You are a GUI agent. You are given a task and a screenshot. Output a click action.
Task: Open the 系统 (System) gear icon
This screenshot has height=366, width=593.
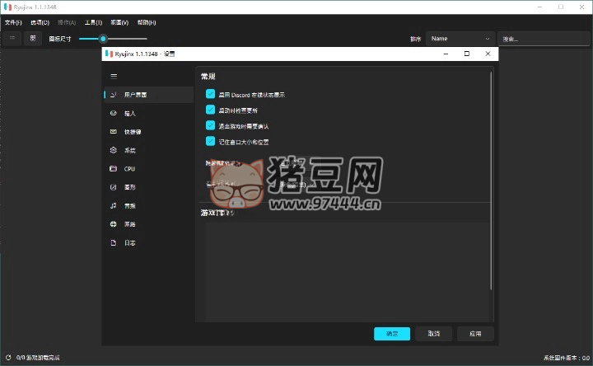[113, 151]
